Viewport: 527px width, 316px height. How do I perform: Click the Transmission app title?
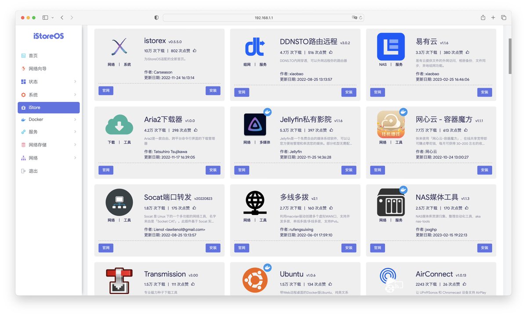(x=165, y=274)
